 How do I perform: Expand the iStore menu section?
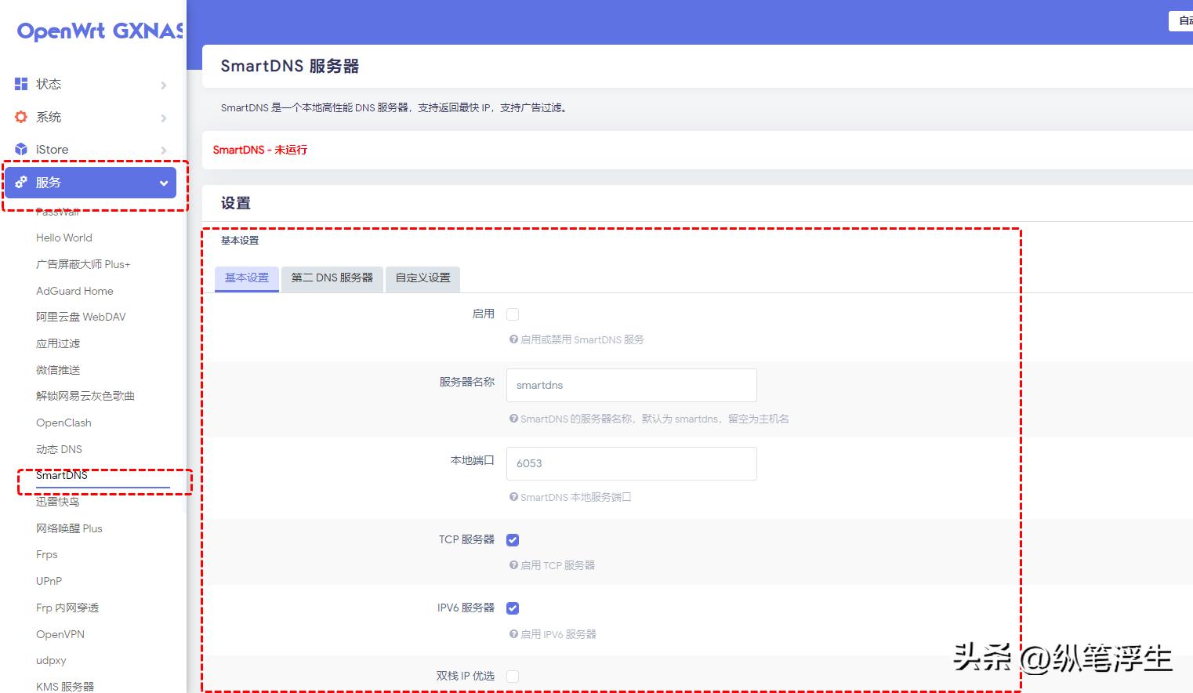(x=90, y=149)
